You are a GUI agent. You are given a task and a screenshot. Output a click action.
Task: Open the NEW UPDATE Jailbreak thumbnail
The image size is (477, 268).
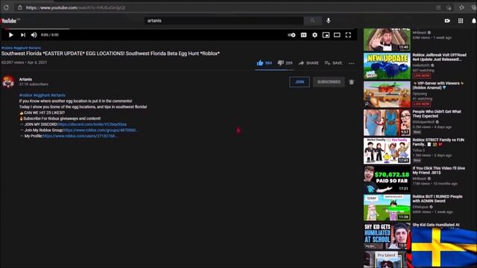point(387,66)
